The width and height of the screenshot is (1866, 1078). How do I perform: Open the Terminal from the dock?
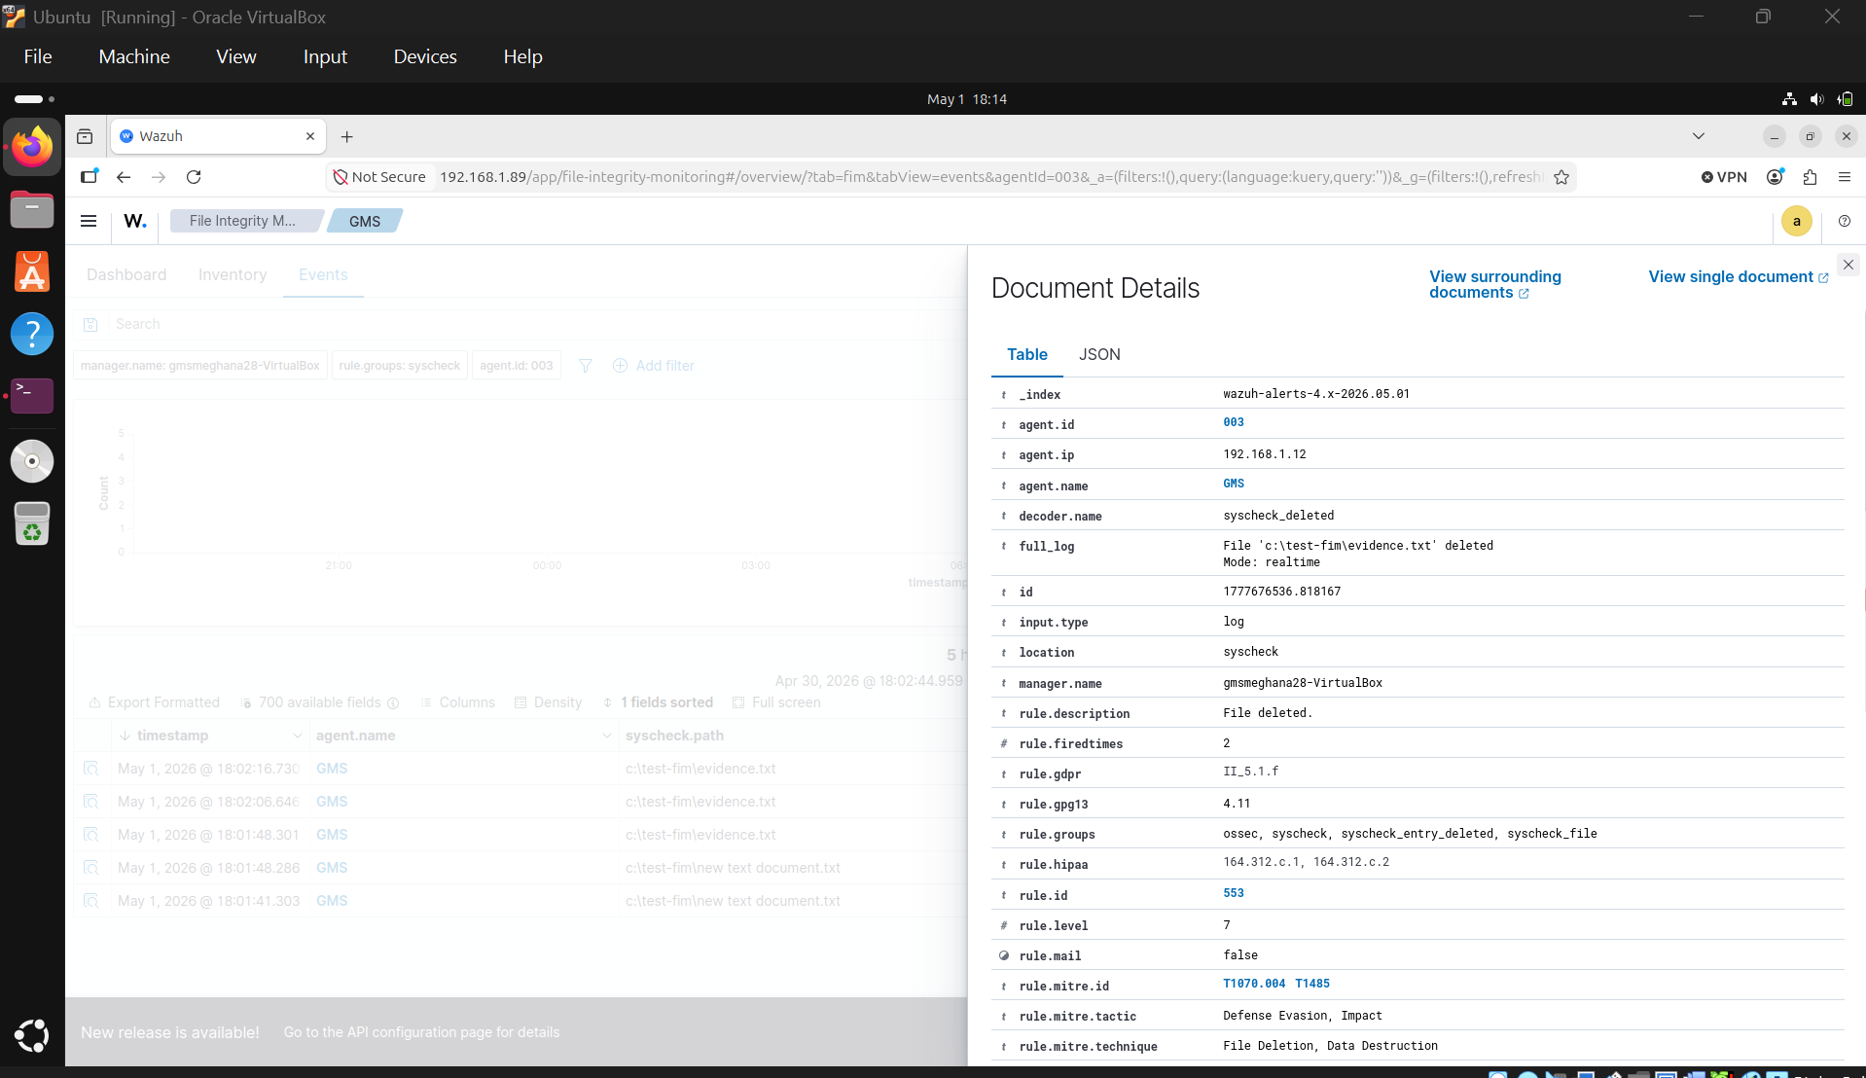point(32,396)
